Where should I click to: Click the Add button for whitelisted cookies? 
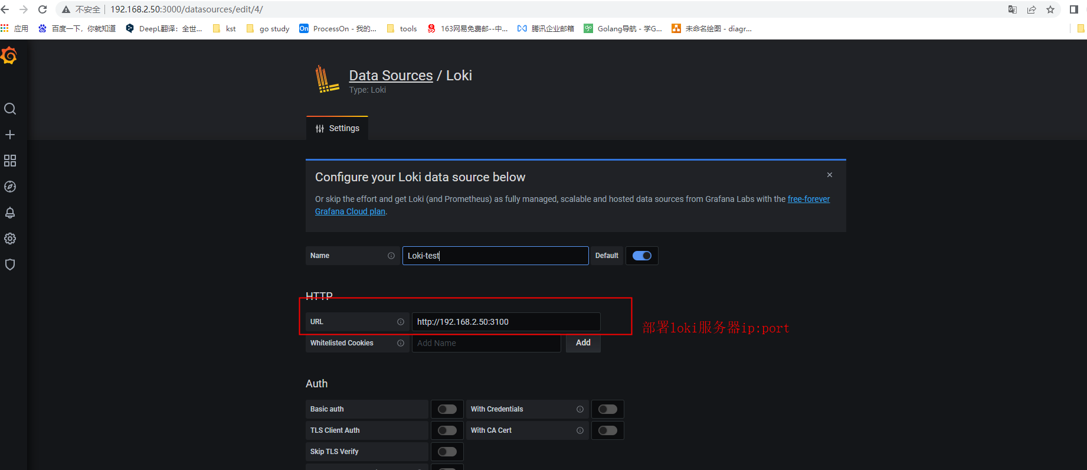[x=583, y=343]
